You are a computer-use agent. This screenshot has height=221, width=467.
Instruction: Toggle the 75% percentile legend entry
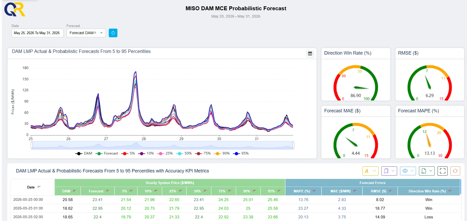tap(203, 153)
